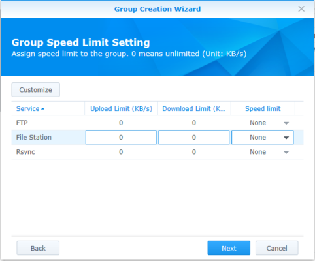Cancel the group creation wizard
315x261 pixels.
pos(277,248)
